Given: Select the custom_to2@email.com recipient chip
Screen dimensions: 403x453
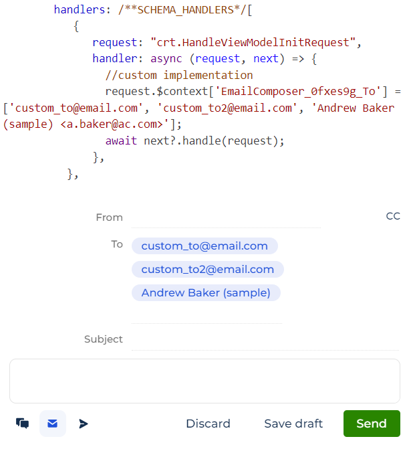Looking at the screenshot, I should (208, 269).
